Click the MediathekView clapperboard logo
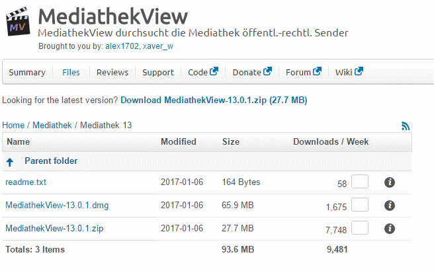 coord(18,22)
